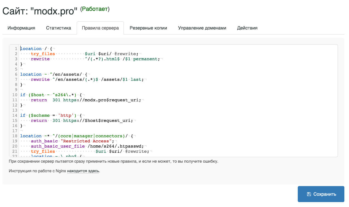The image size is (349, 207).
Task: Place cursor on line 1 'location / {'
Action: point(36,49)
